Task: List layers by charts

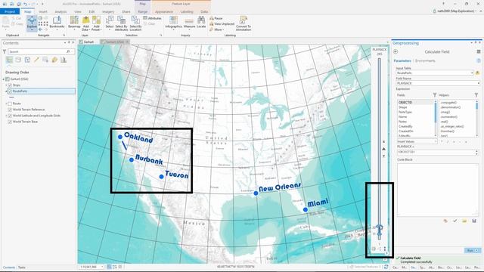Action: [x=64, y=60]
